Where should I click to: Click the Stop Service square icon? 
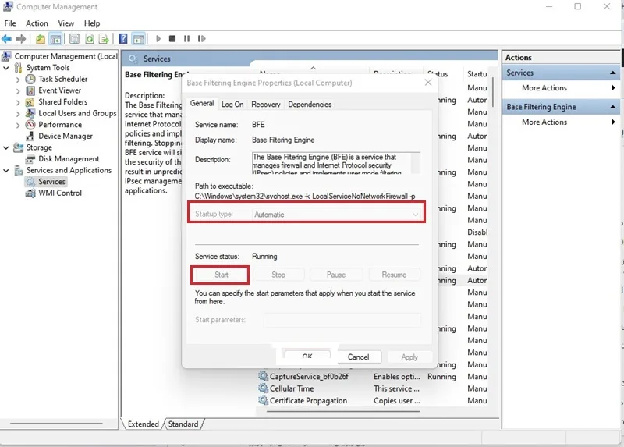[x=172, y=38]
